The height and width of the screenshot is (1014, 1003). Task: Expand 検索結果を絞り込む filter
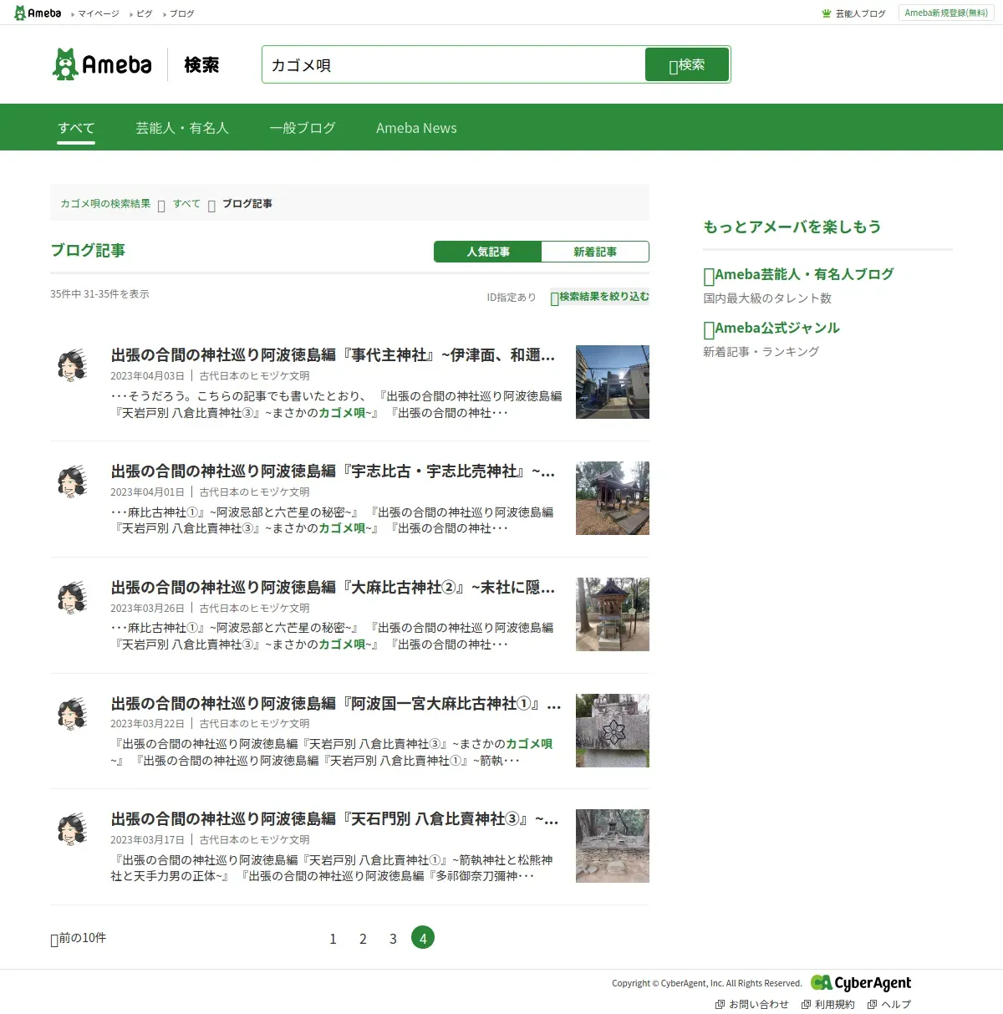tap(599, 297)
